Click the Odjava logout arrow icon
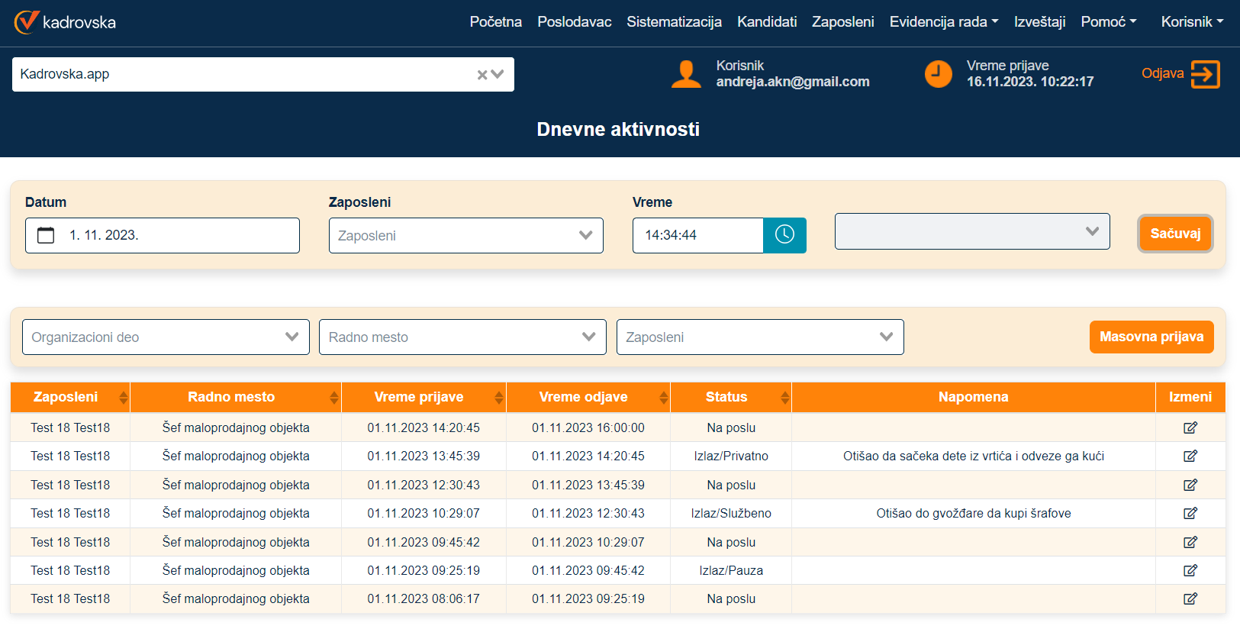This screenshot has height=629, width=1240. 1205,74
